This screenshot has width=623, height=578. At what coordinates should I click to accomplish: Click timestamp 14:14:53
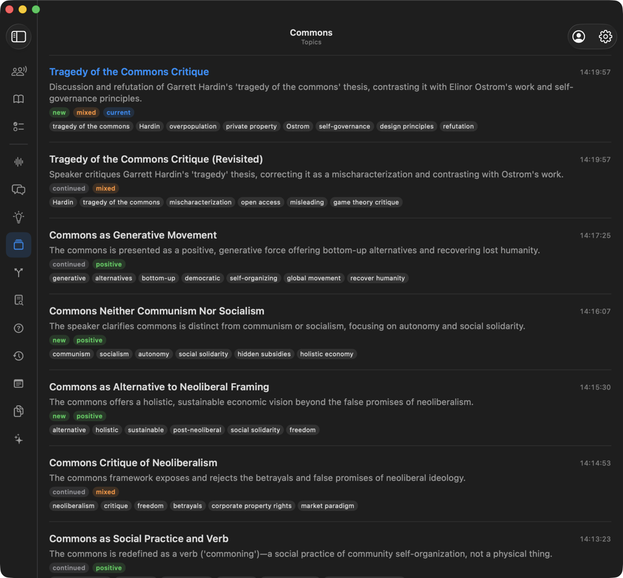pyautogui.click(x=595, y=463)
